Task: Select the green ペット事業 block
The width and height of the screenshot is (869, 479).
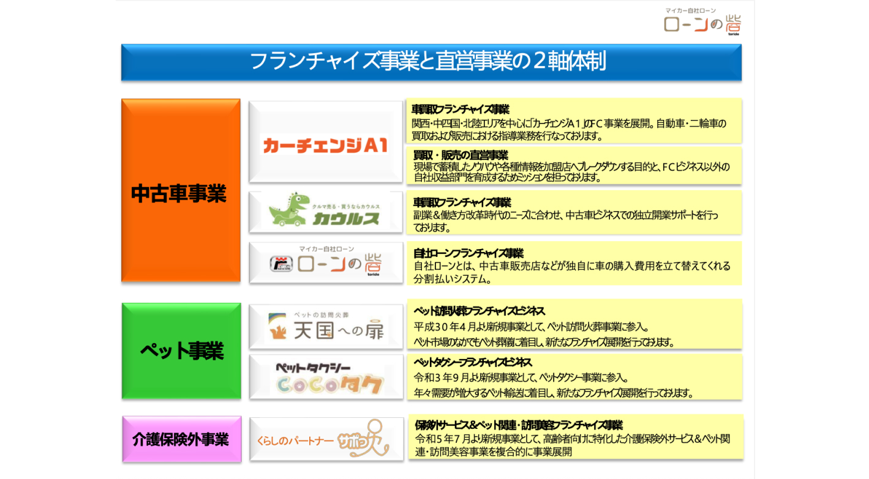Action: point(181,351)
